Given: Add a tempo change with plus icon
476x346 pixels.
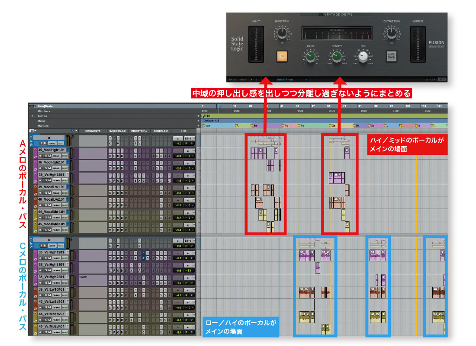Looking at the screenshot, I should tap(198, 116).
